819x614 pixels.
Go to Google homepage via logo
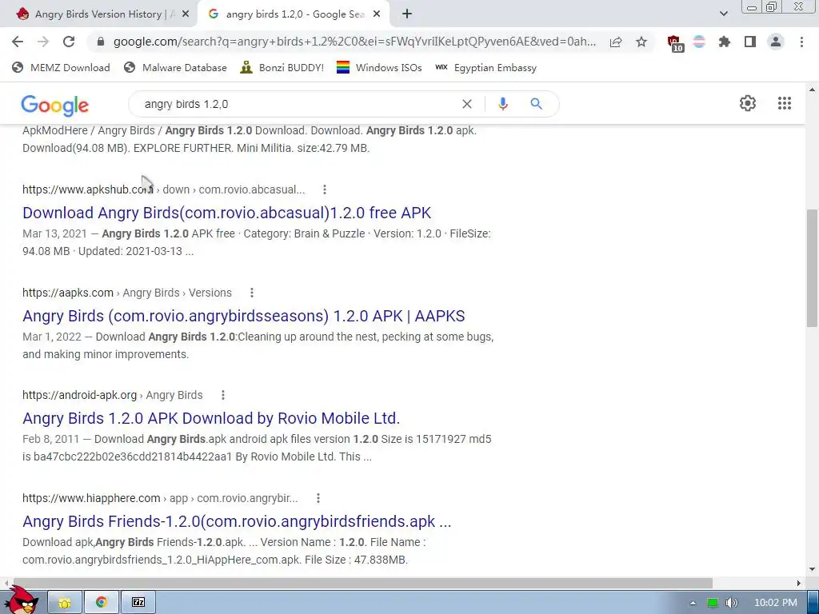[x=55, y=106]
